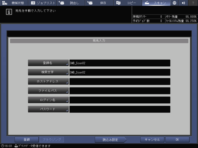This screenshot has height=148, width=198.
Task: Click the 登録名 field button
Action: [x=48, y=63]
